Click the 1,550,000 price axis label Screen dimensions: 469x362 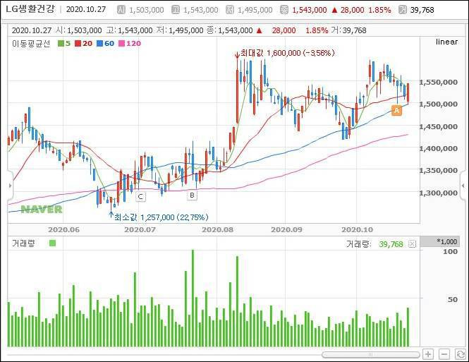pyautogui.click(x=439, y=83)
